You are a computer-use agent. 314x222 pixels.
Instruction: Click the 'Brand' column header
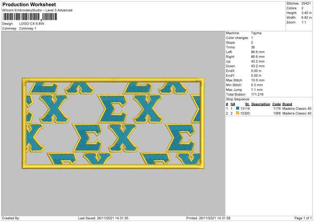point(287,104)
